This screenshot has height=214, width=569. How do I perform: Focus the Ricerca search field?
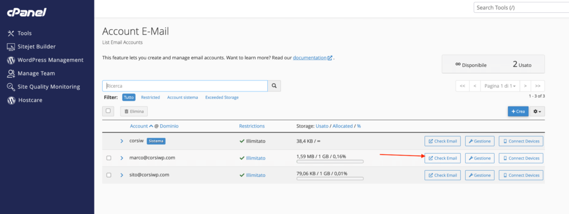pos(185,86)
